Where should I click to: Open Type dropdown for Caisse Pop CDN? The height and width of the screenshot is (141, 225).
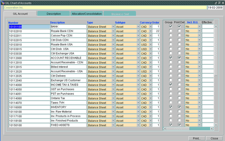113,36
